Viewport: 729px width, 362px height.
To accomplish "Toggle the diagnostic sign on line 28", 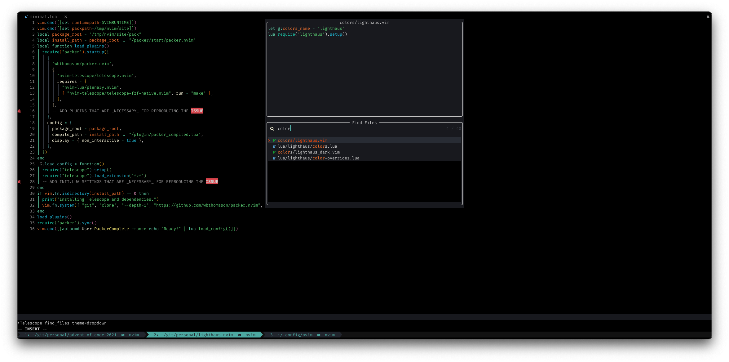I will (x=19, y=181).
